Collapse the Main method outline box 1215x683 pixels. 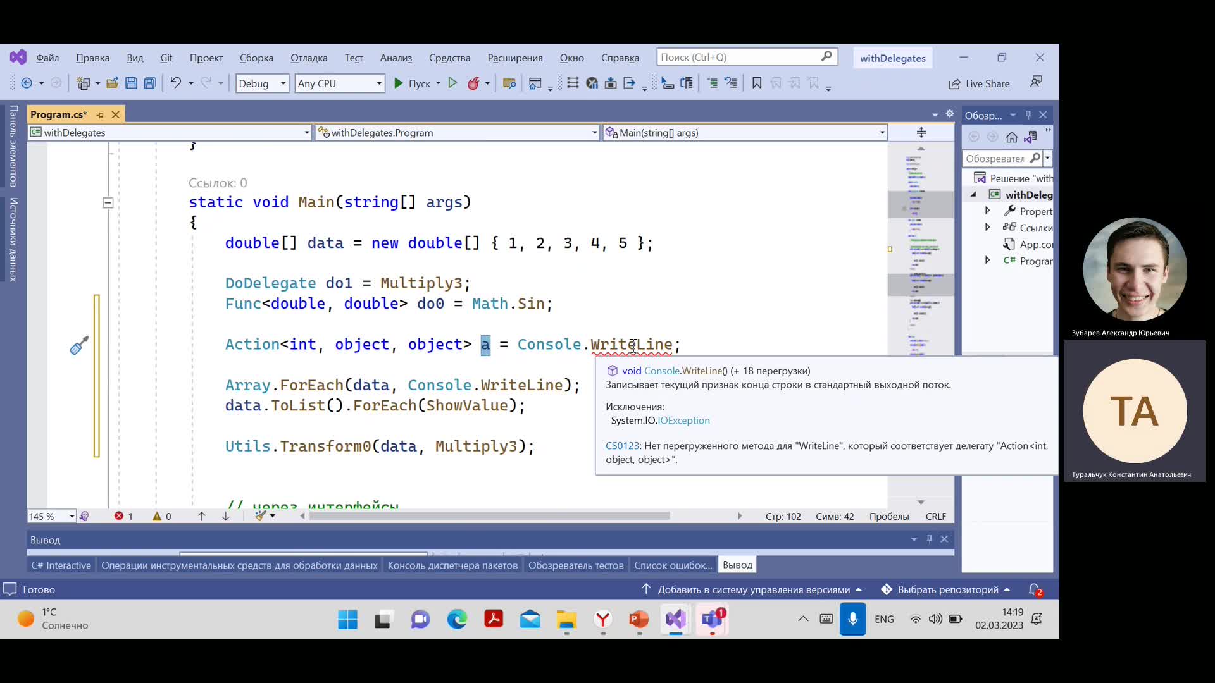108,202
